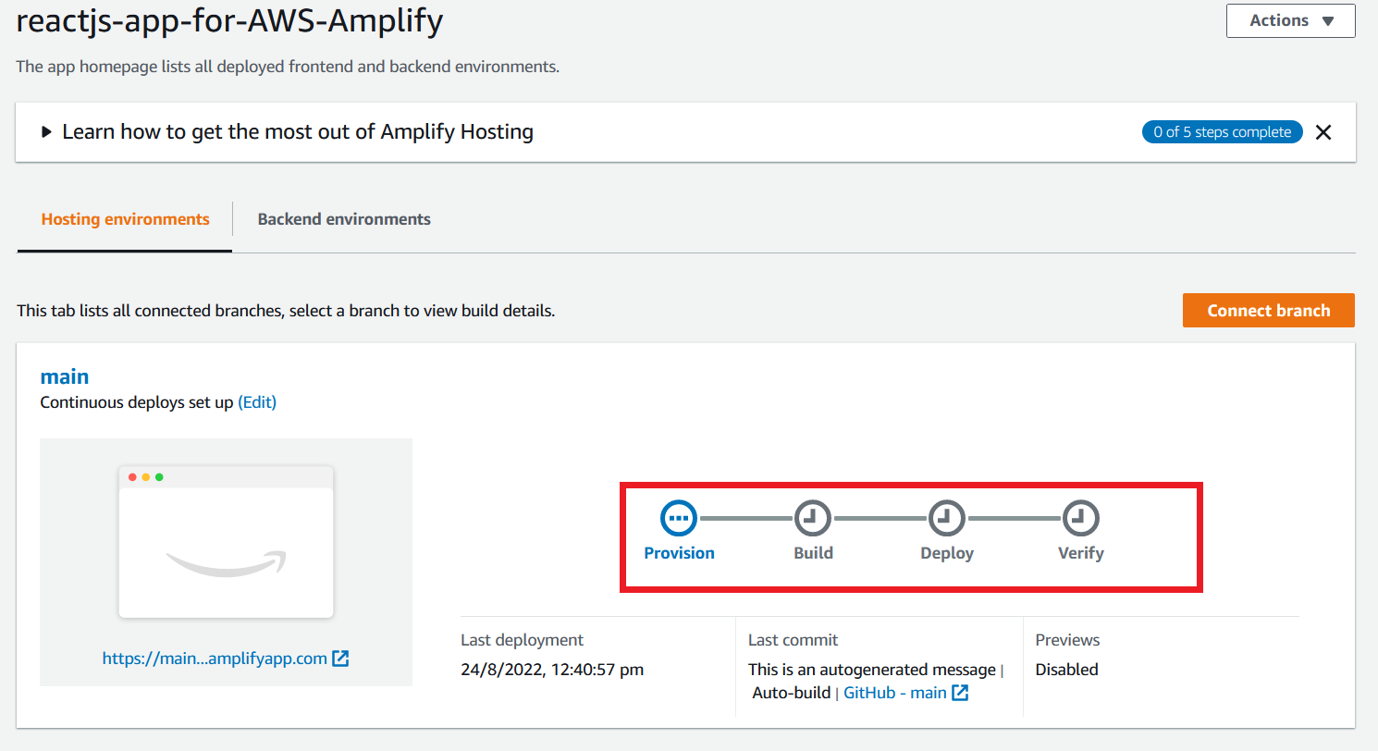Click the Provision stage label
1378x751 pixels.
679,553
